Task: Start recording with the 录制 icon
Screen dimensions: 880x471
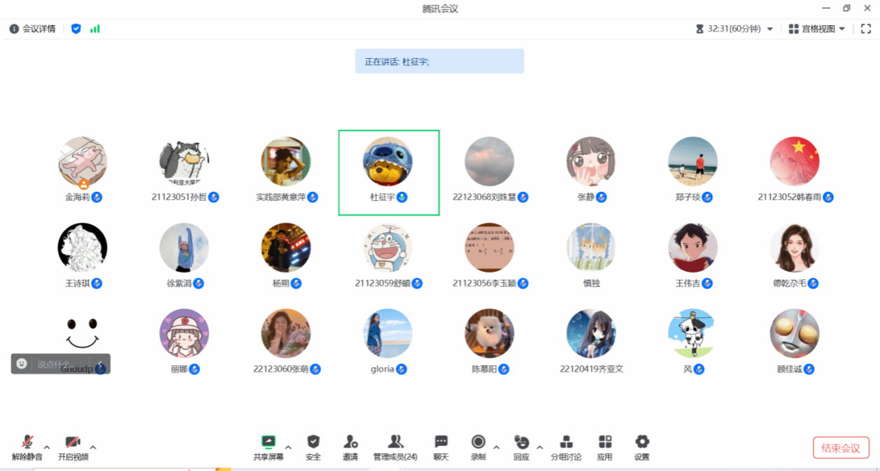Action: click(478, 447)
